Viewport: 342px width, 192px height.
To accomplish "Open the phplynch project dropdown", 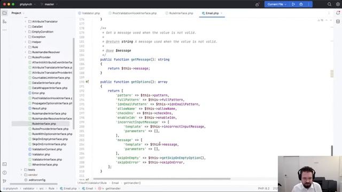I will coord(27,4).
